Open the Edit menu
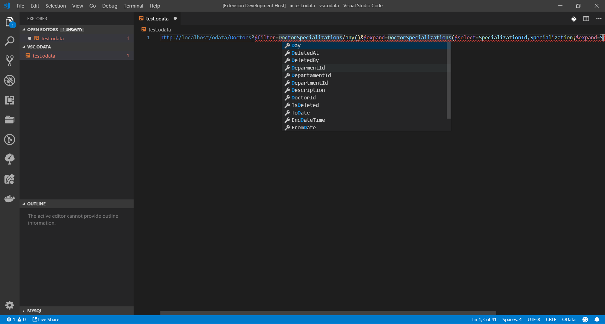Viewport: 605px width, 324px height. tap(35, 6)
